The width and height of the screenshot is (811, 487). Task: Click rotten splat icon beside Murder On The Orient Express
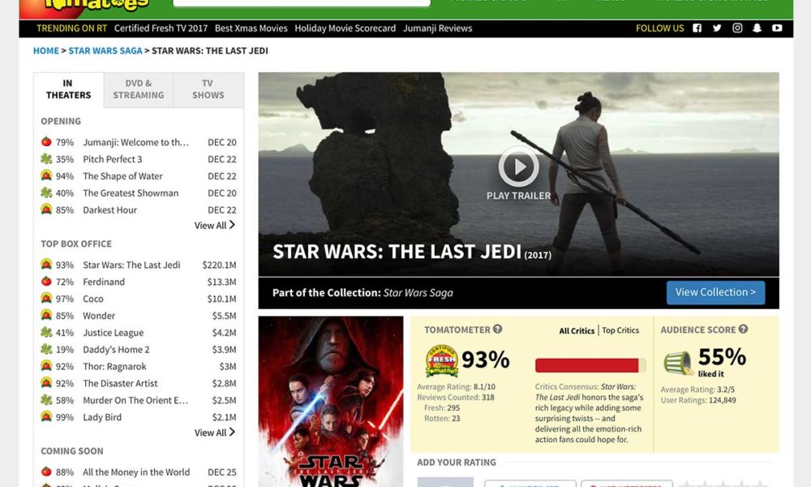pyautogui.click(x=46, y=399)
